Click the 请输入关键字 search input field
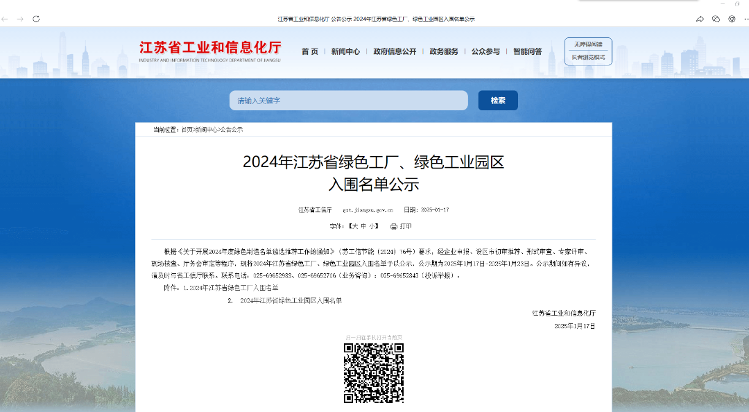Viewport: 749px width, 412px height. coord(348,101)
